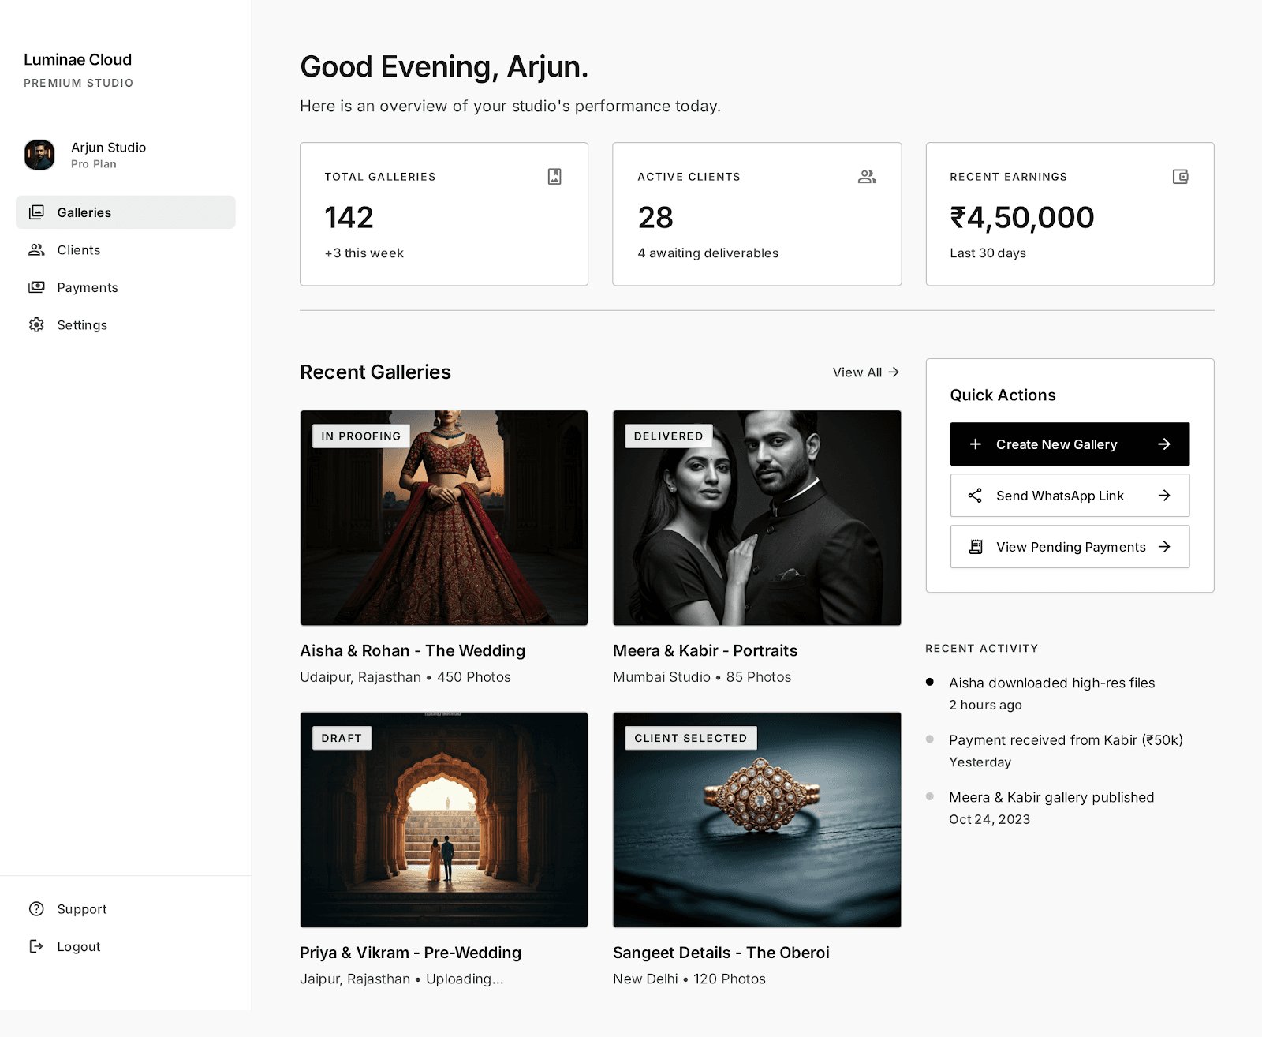The height and width of the screenshot is (1037, 1262).
Task: Click the Active Clients count 28
Action: 655,218
